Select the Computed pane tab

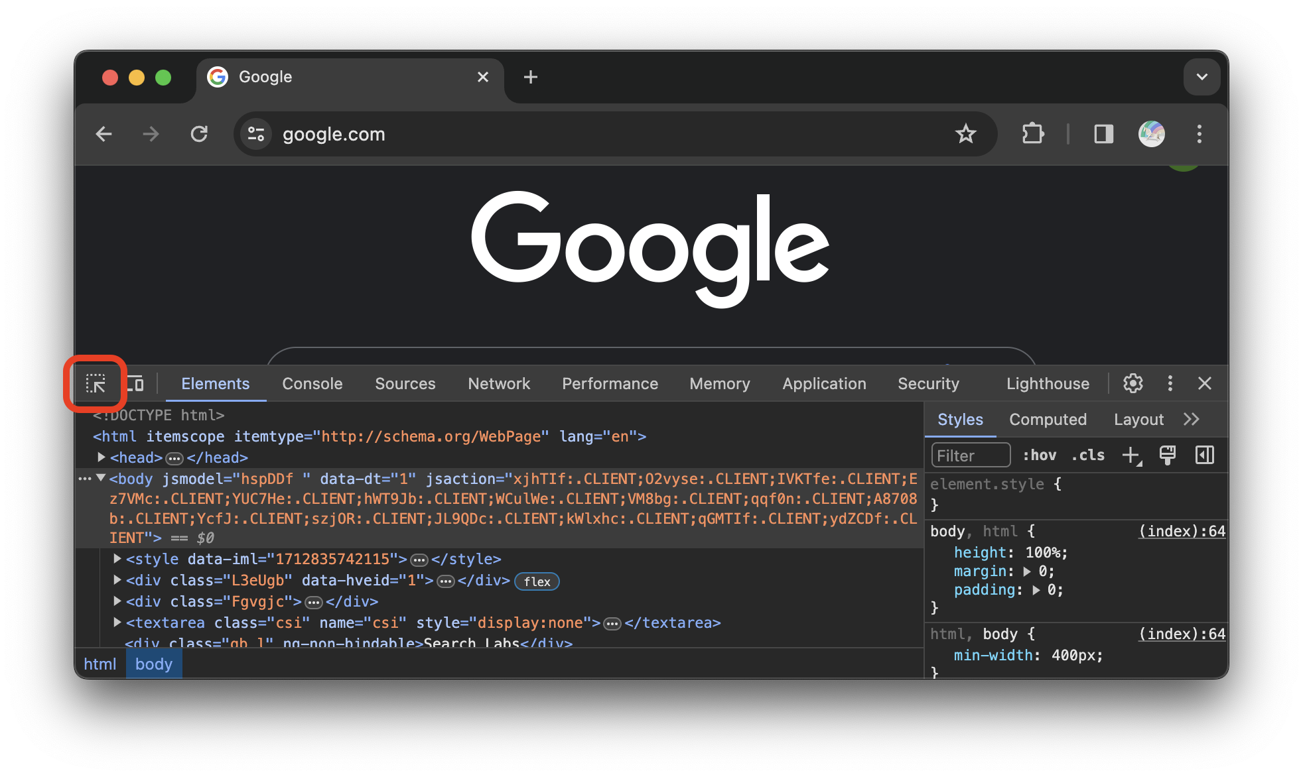pyautogui.click(x=1048, y=420)
